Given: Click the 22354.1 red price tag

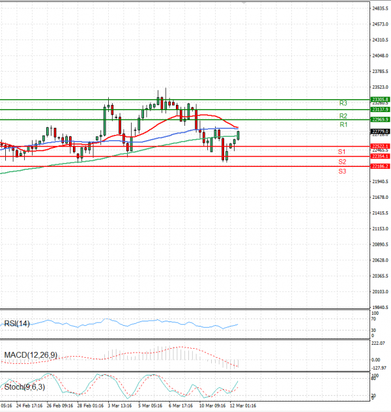Looking at the screenshot, I should tap(380, 156).
